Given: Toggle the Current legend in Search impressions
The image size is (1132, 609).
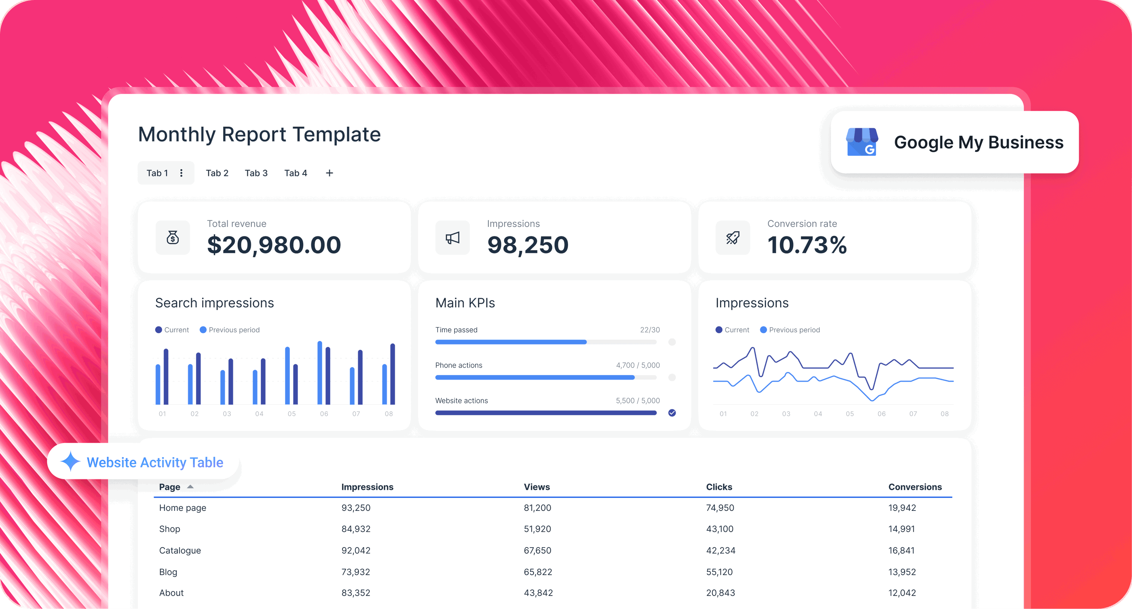Looking at the screenshot, I should [171, 329].
